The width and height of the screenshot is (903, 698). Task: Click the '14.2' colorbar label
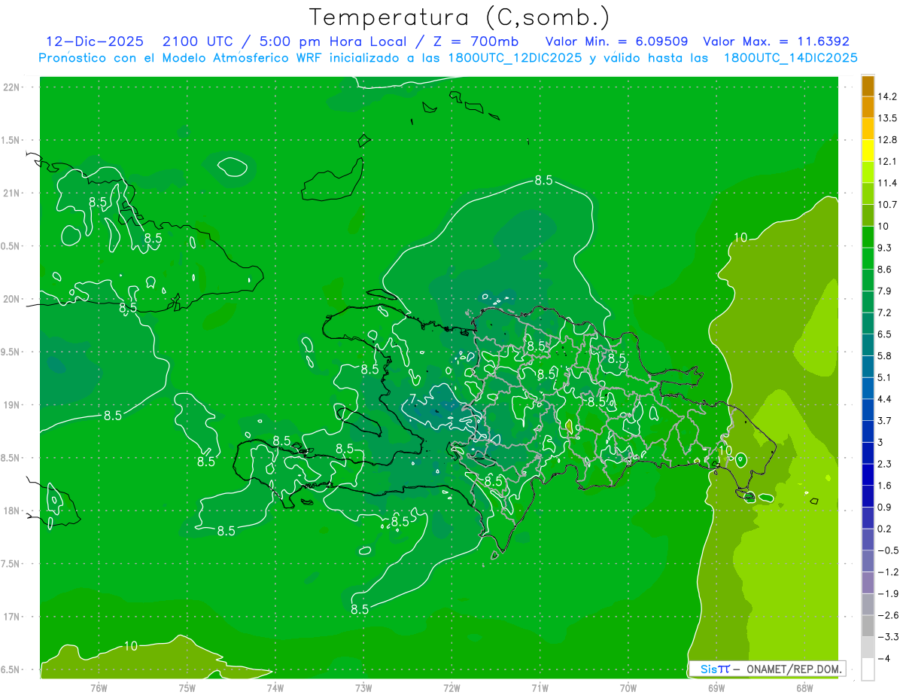[886, 96]
